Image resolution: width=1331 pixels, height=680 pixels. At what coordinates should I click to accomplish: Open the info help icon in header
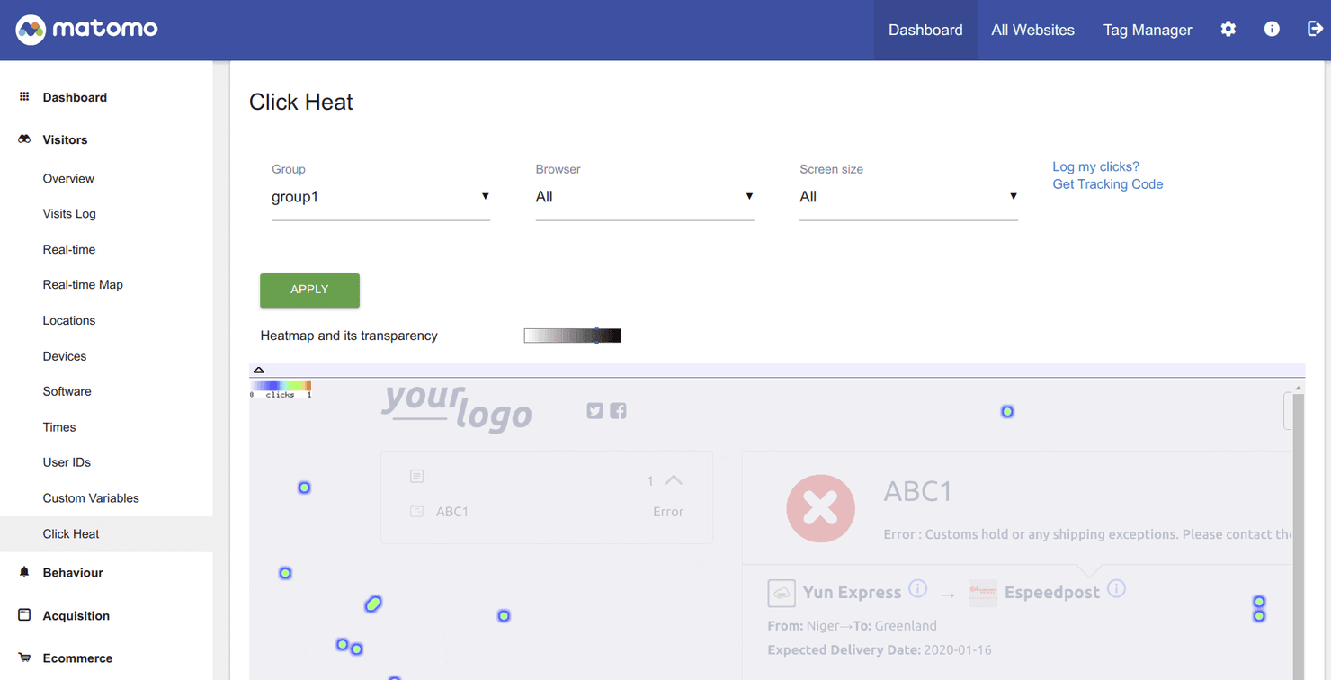(1272, 29)
